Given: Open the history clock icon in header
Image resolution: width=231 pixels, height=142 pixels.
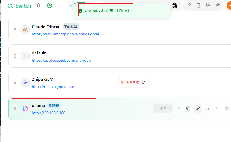Looking at the screenshot, I should 208,6.
